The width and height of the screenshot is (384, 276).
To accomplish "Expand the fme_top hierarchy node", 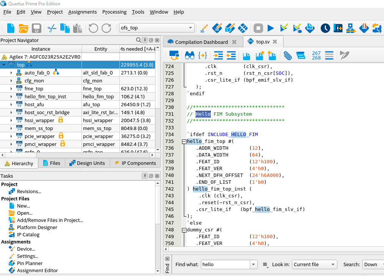I will click(x=12, y=88).
